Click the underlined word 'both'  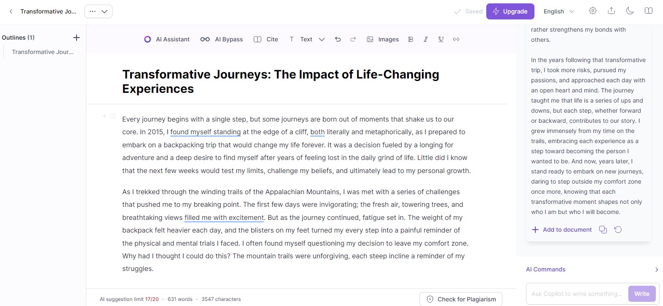click(318, 132)
